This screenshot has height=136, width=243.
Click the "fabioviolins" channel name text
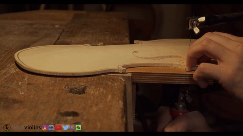pyautogui.click(x=26, y=128)
